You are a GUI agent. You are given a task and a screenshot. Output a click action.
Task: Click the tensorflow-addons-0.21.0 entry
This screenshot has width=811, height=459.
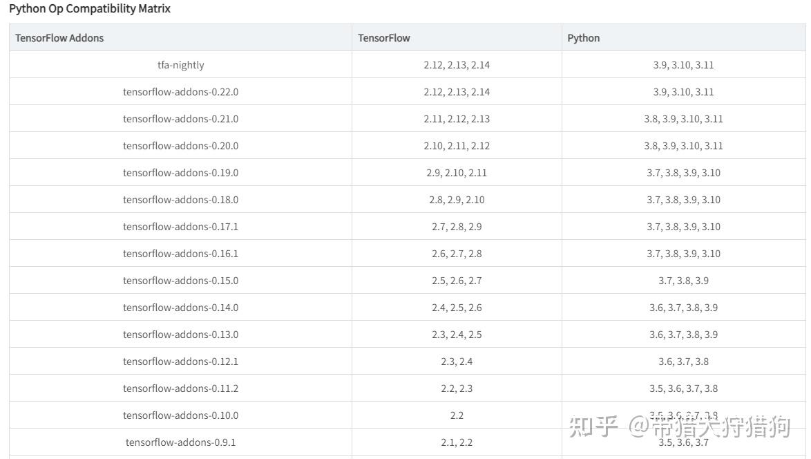[180, 119]
